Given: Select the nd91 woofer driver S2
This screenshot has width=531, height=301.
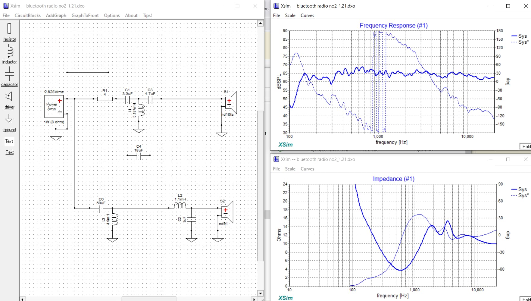Looking at the screenshot, I should click(x=226, y=212).
